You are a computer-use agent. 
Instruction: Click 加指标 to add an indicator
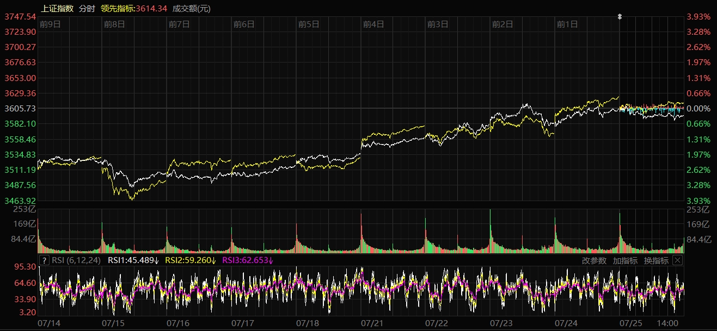click(625, 260)
